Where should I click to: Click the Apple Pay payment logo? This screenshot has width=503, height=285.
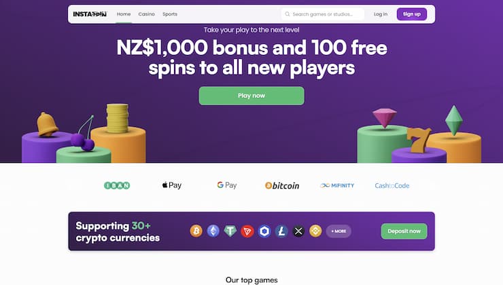172,185
